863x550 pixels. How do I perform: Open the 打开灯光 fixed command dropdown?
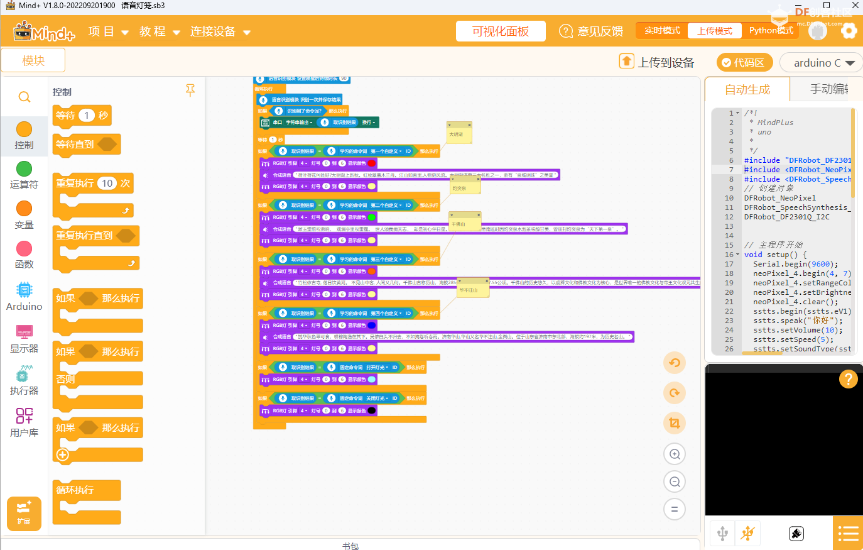(x=378, y=368)
